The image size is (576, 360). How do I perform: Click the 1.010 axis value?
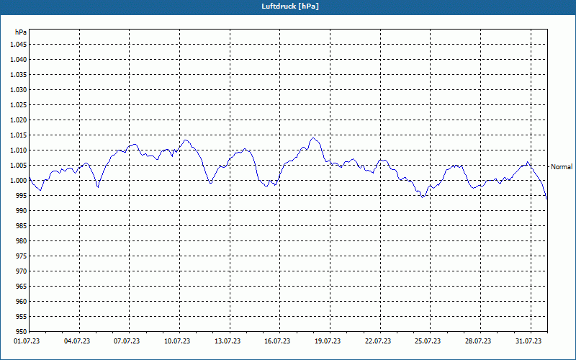(19, 150)
